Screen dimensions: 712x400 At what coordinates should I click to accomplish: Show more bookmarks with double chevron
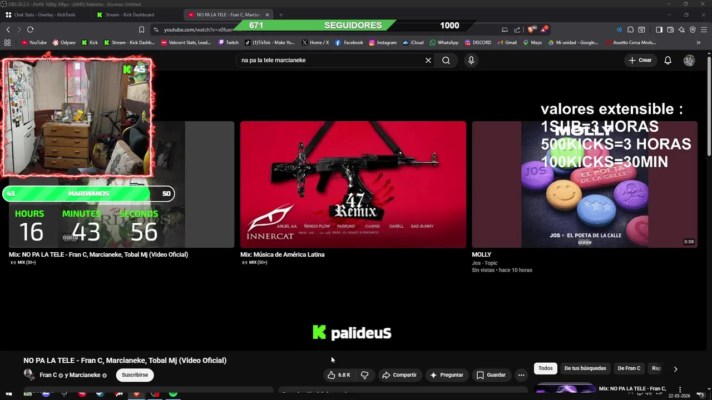coord(699,42)
